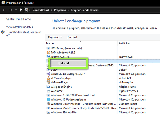Screen dimensions: 160x120
Task: Select VMware Player entry
Action: click(x=59, y=83)
